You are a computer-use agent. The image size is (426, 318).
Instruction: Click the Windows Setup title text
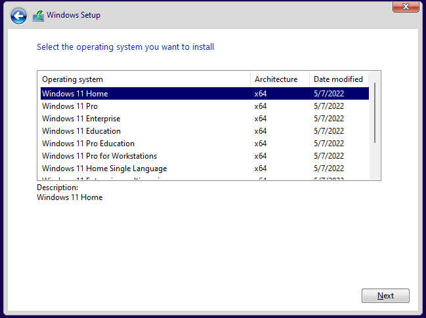[x=74, y=15]
